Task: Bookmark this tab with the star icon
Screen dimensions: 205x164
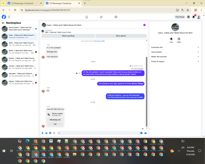Action: click(x=188, y=10)
